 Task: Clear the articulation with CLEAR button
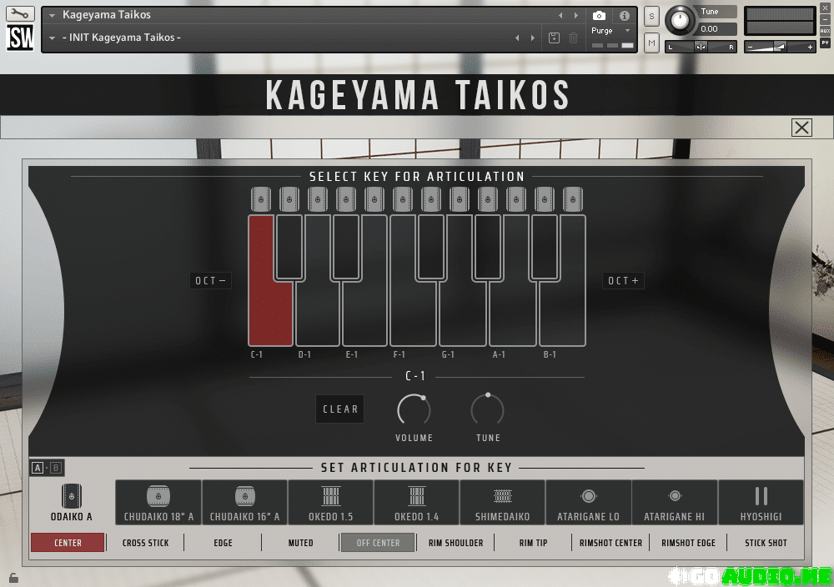[340, 409]
